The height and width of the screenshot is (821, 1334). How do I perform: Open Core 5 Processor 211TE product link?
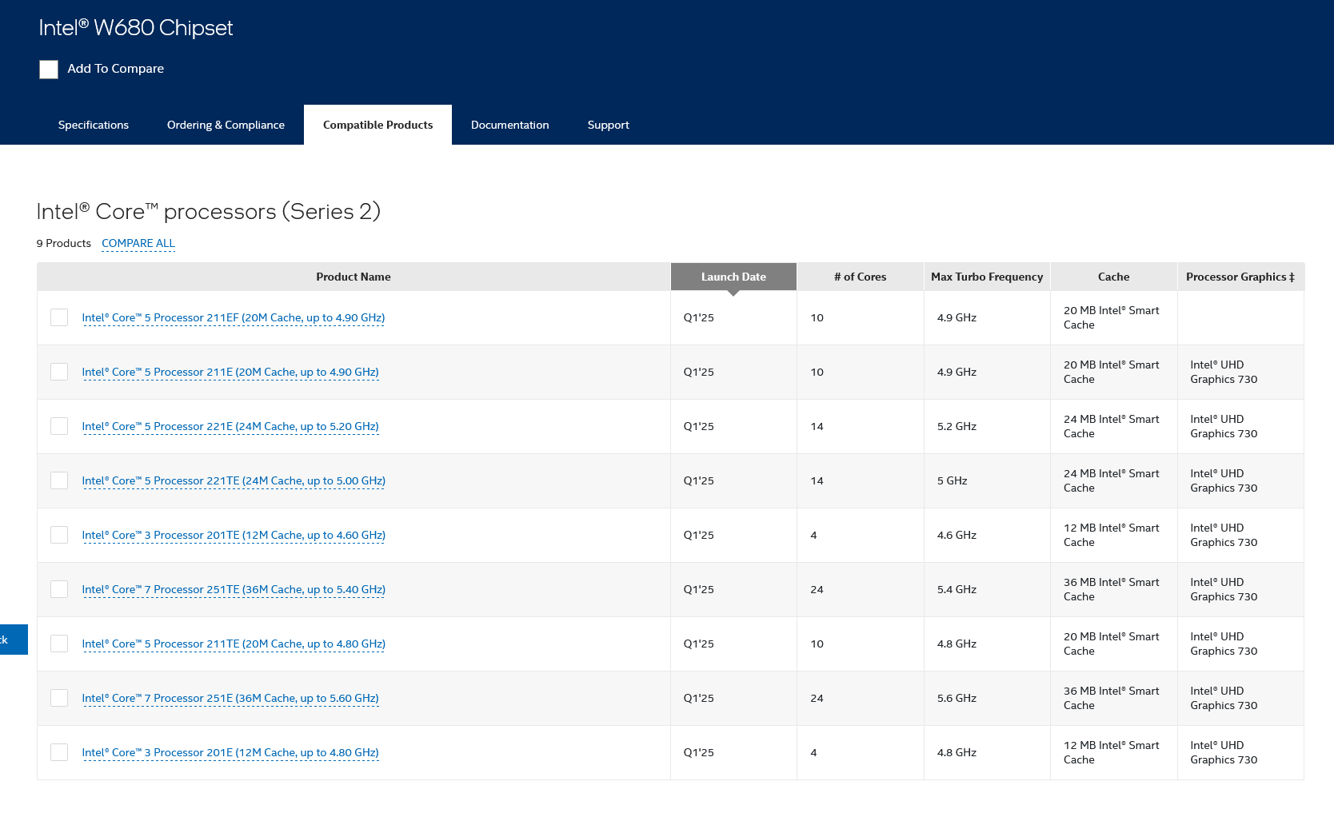point(234,644)
